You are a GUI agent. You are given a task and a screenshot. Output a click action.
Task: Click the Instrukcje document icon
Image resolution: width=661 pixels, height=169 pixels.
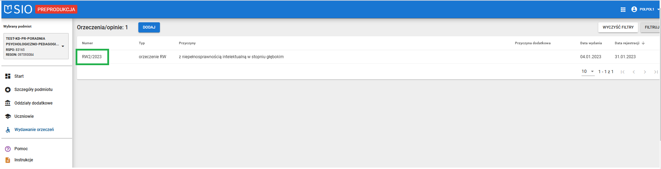[x=8, y=160]
